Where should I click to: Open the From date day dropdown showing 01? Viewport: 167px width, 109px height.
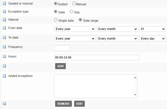pyautogui.click(x=153, y=29)
